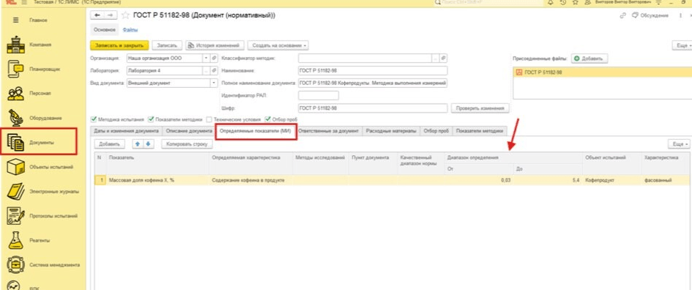This screenshot has height=290, width=692.
Task: Open the Главное sidebar menu icon
Action: pos(16,21)
